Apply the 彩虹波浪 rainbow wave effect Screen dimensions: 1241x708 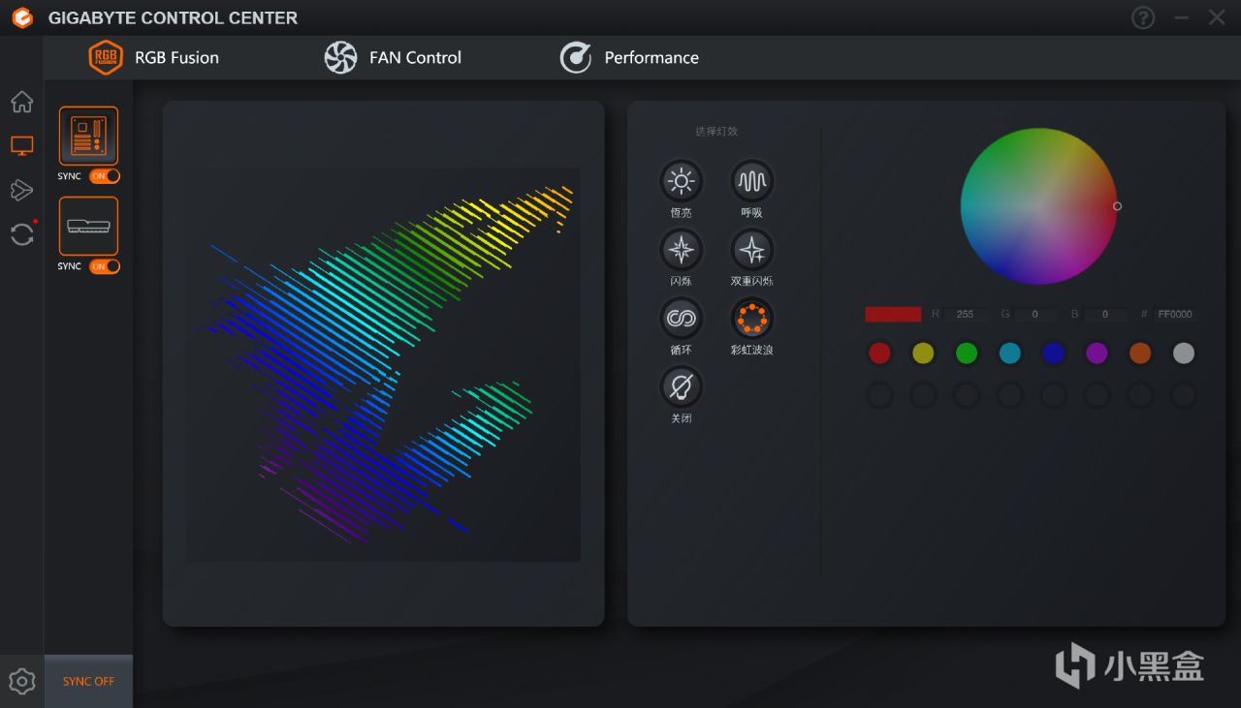(x=751, y=319)
